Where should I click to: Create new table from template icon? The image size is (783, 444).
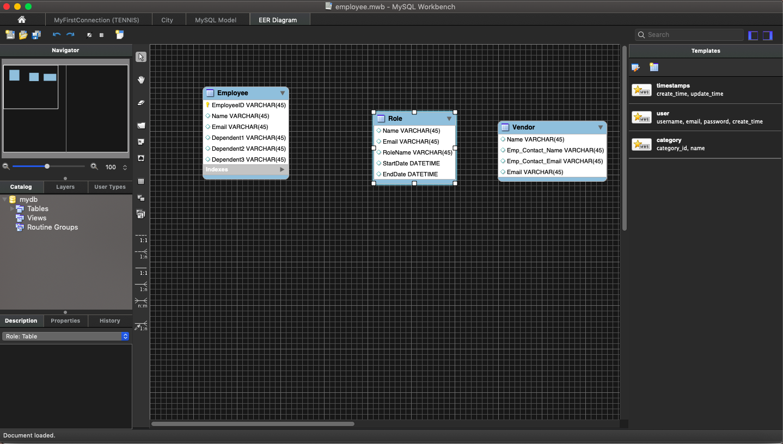click(654, 67)
